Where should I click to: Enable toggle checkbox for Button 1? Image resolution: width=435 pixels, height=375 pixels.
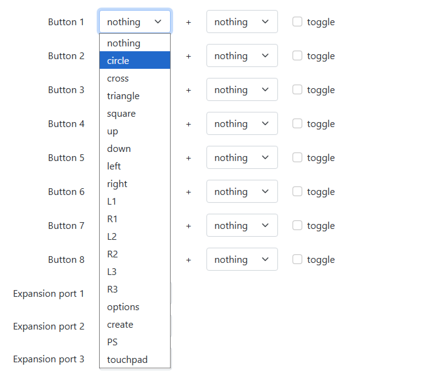tap(297, 22)
